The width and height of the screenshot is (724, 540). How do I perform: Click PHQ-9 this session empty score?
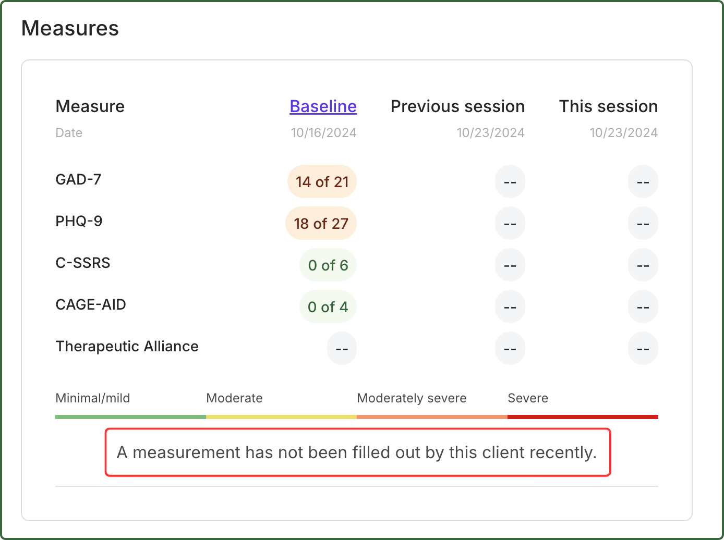(x=643, y=224)
